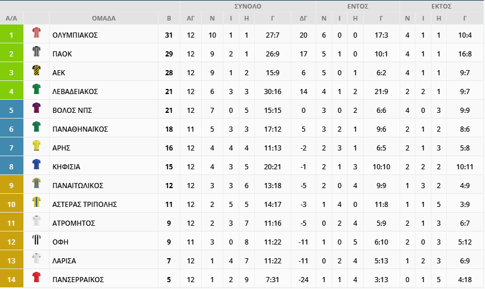485x289 pixels.
Task: Select the ΕΚΤΟΣ away stats header
Action: pos(441,6)
